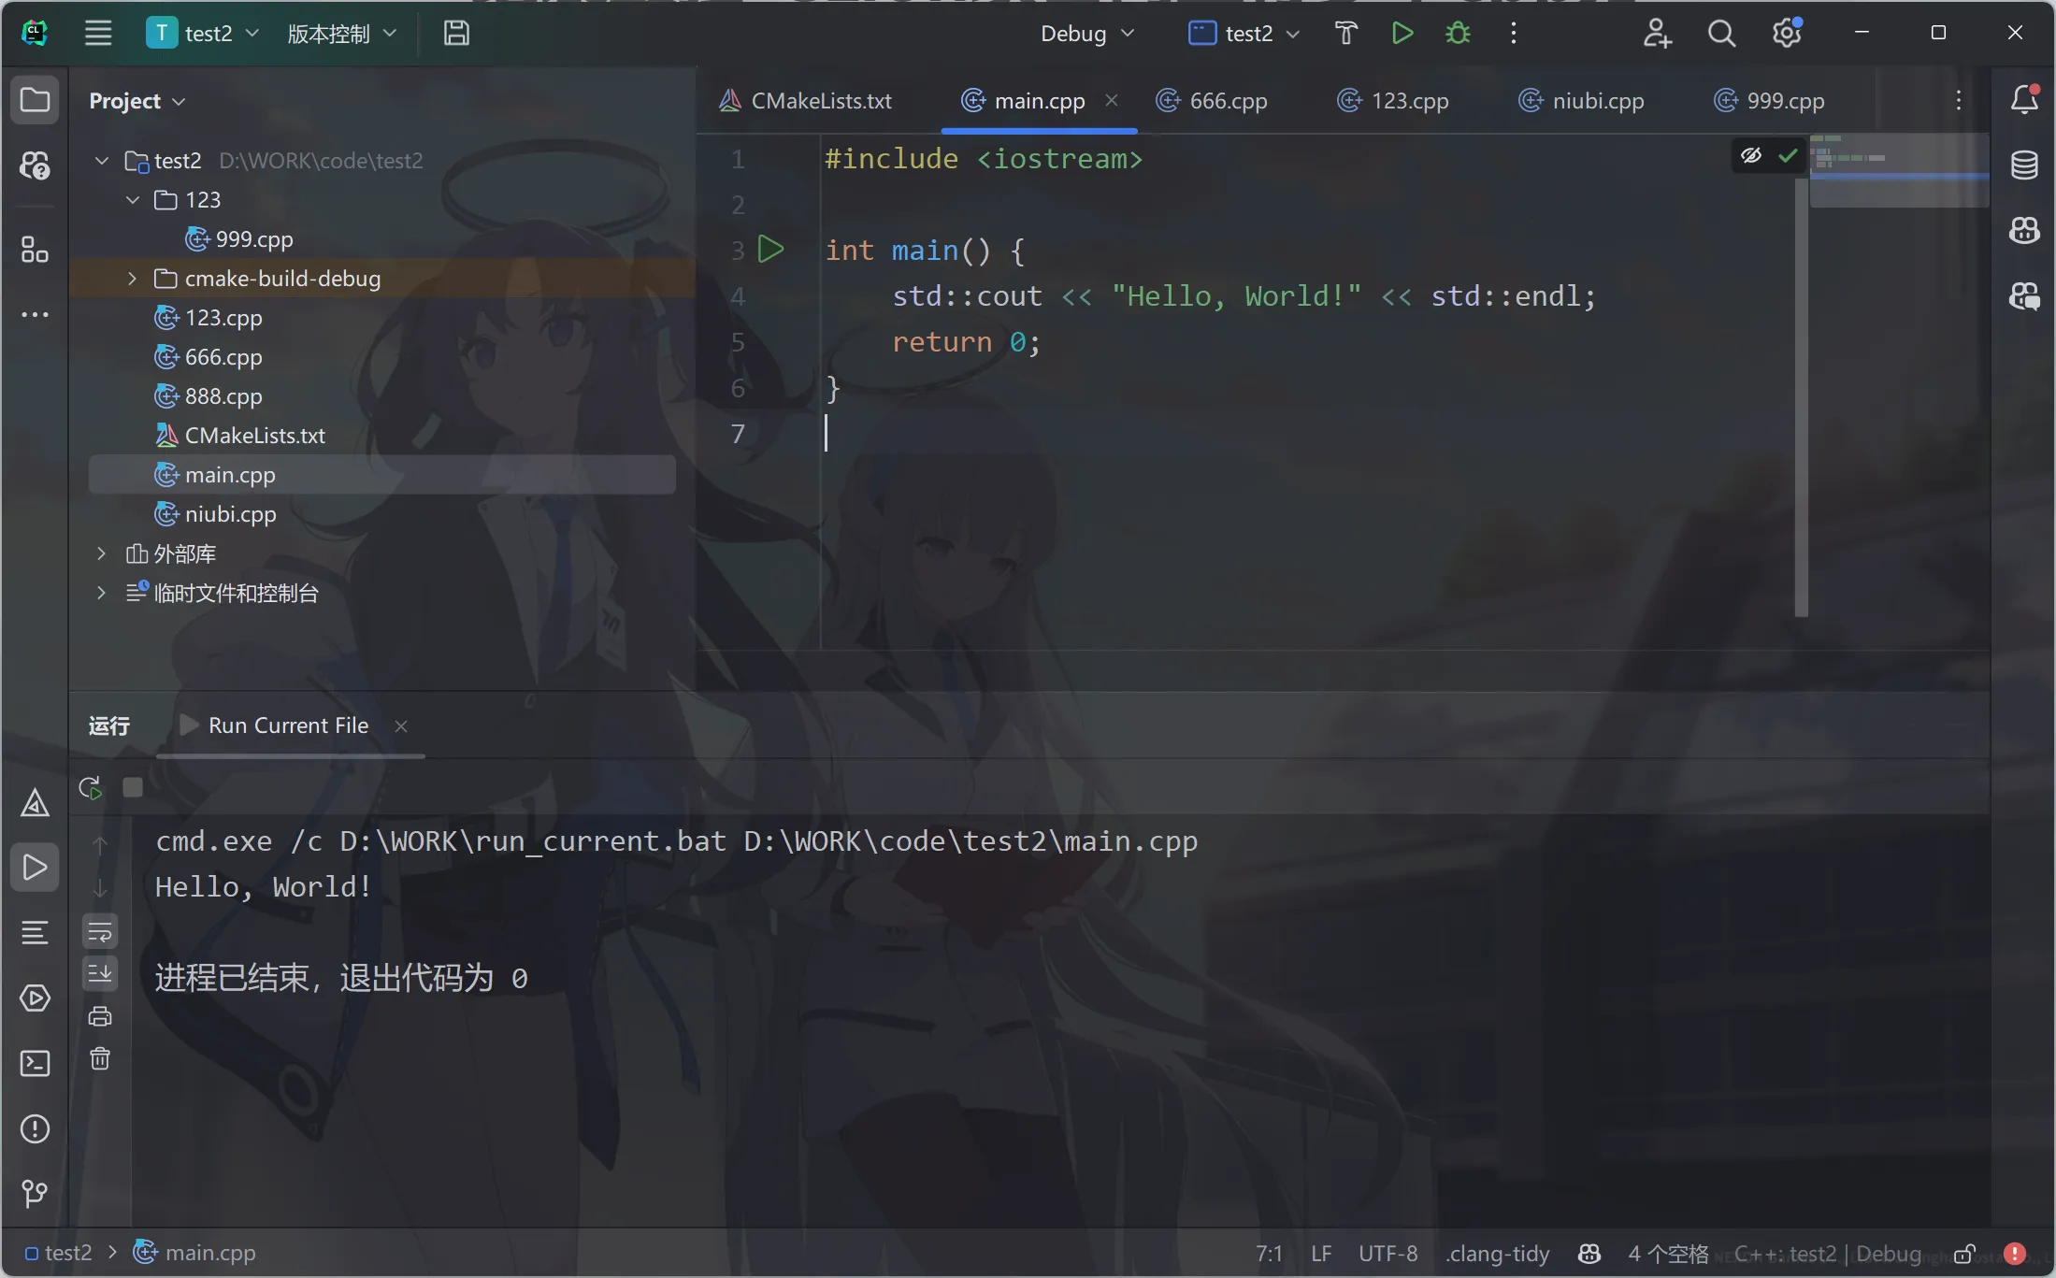Open the Database tool window icon
This screenshot has height=1278, width=2056.
tap(2024, 165)
